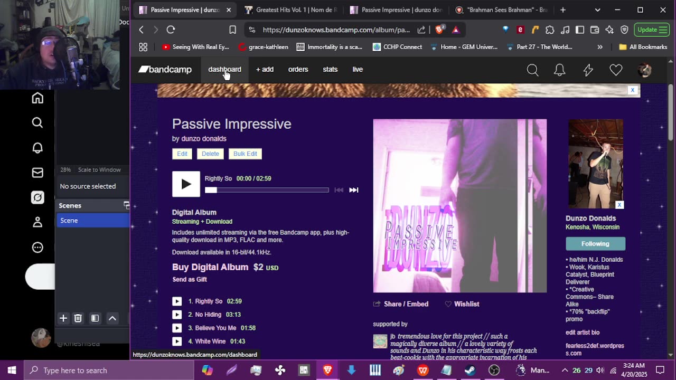
Task: Open a new browser tab
Action: pyautogui.click(x=563, y=9)
